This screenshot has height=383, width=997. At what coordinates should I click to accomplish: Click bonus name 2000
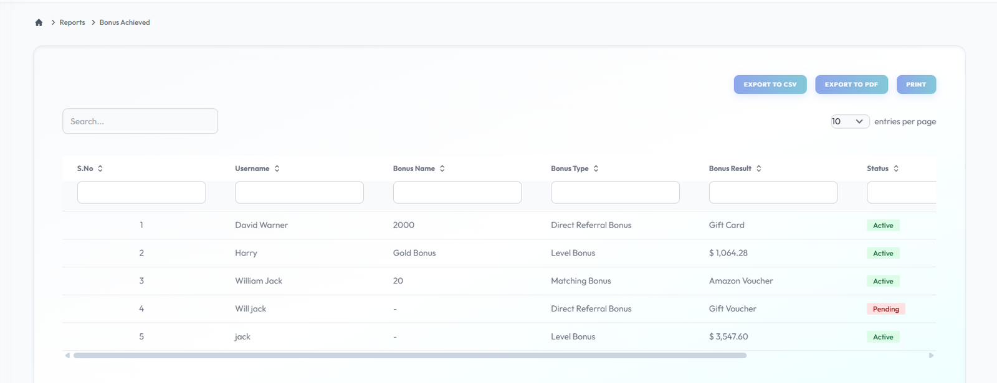(404, 225)
